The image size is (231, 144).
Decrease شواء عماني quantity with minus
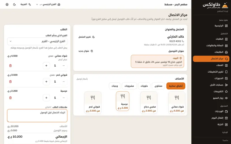tap(64, 66)
